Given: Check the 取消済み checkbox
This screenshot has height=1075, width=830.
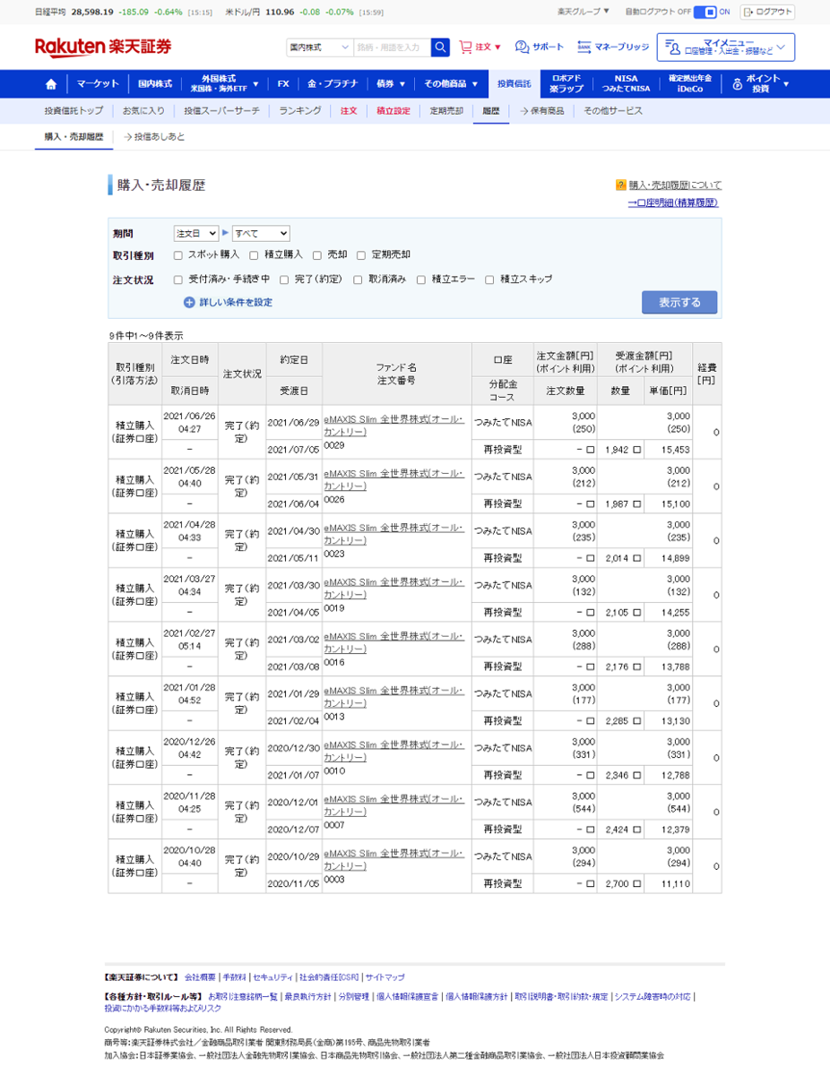Looking at the screenshot, I should (x=358, y=279).
